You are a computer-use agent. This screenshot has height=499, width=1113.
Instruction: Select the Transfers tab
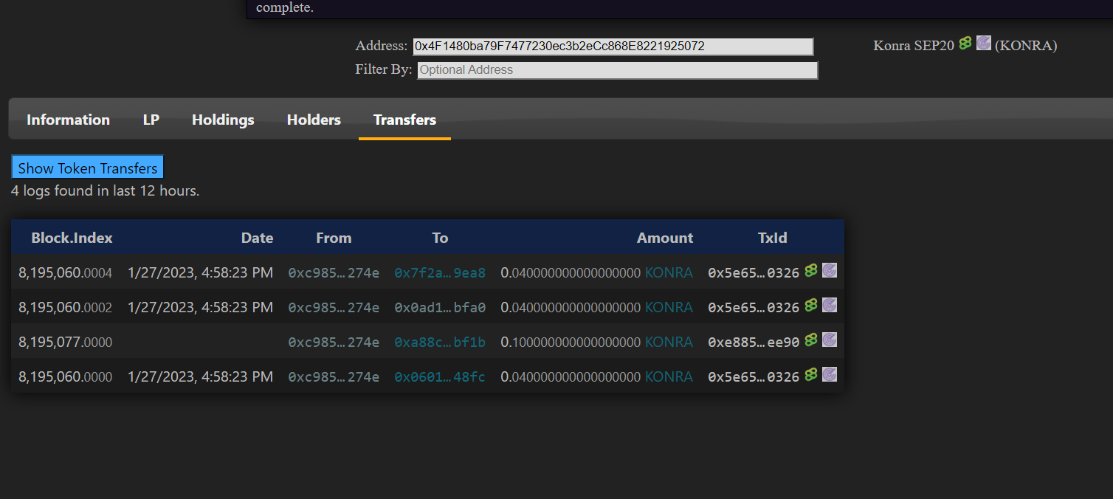point(404,120)
